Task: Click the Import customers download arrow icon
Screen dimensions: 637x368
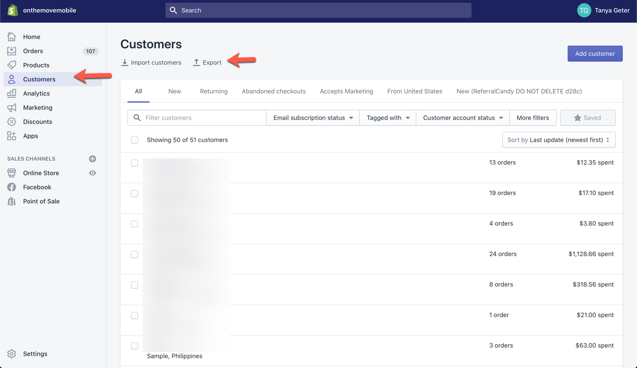Action: pyautogui.click(x=125, y=62)
